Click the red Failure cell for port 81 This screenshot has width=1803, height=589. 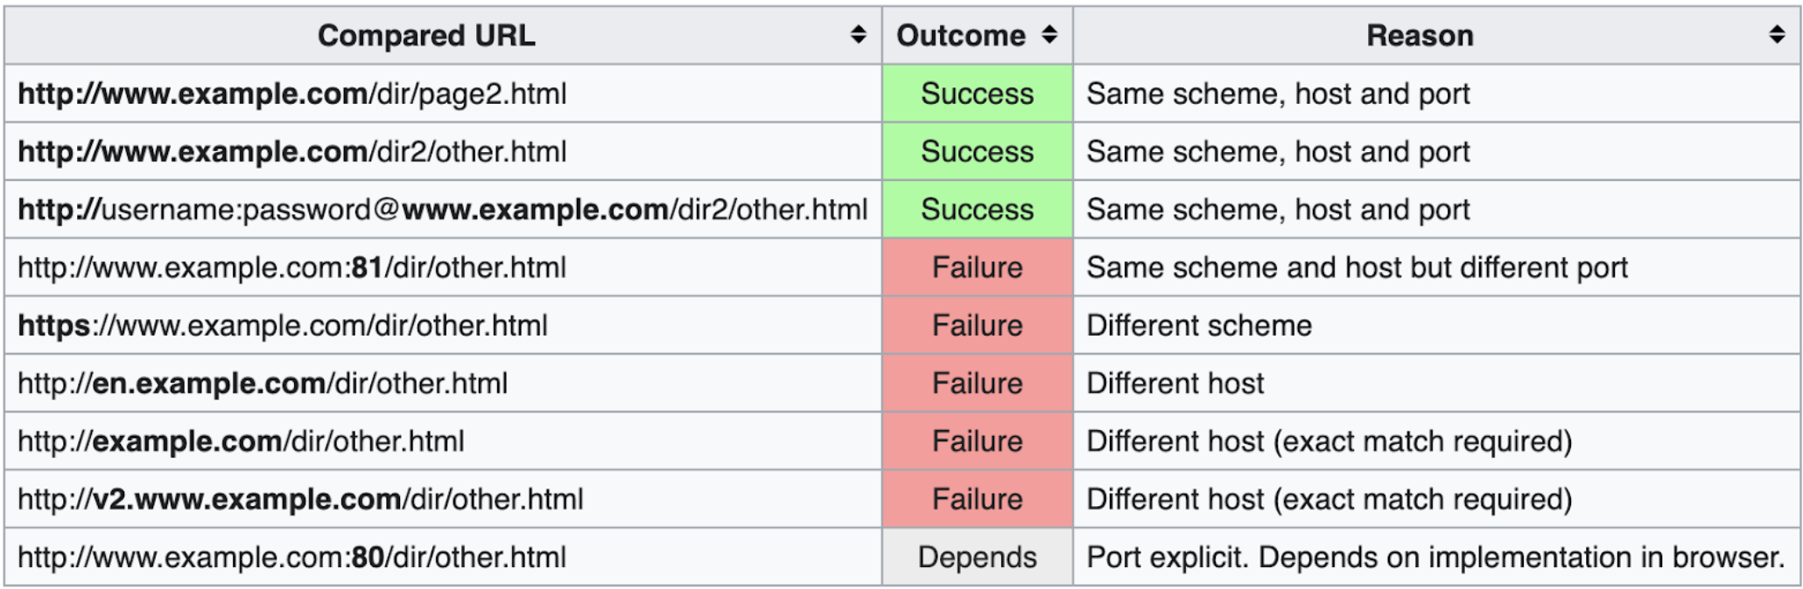977,267
